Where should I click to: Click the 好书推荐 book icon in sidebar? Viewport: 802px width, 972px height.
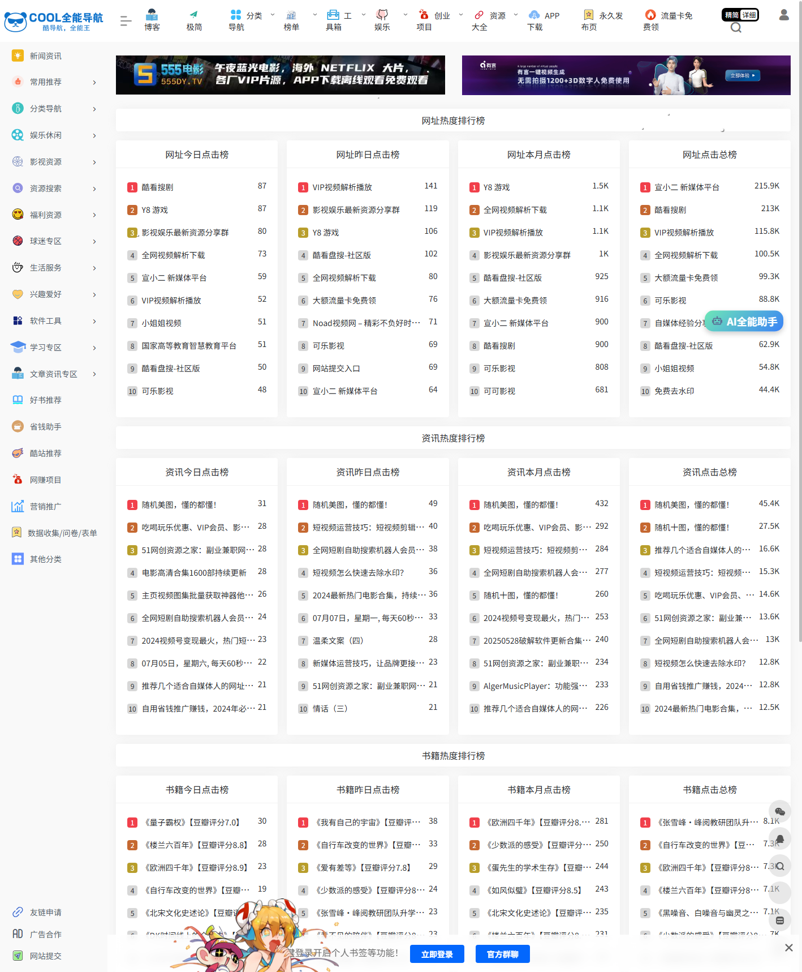pos(18,400)
